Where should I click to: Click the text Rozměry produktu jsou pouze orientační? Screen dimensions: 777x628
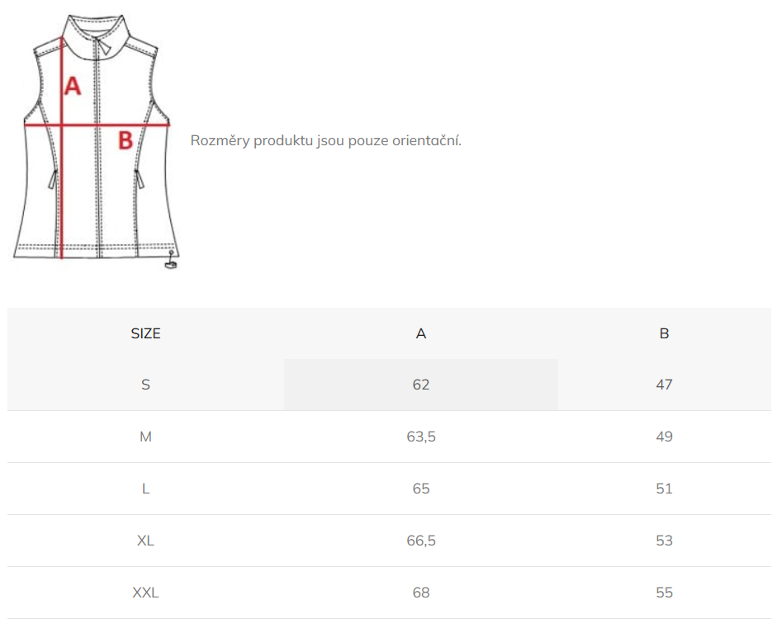[x=326, y=140]
